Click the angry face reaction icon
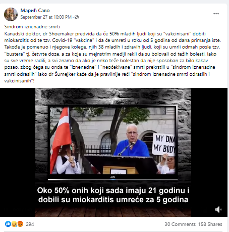229x232 pixels. (x=20, y=224)
